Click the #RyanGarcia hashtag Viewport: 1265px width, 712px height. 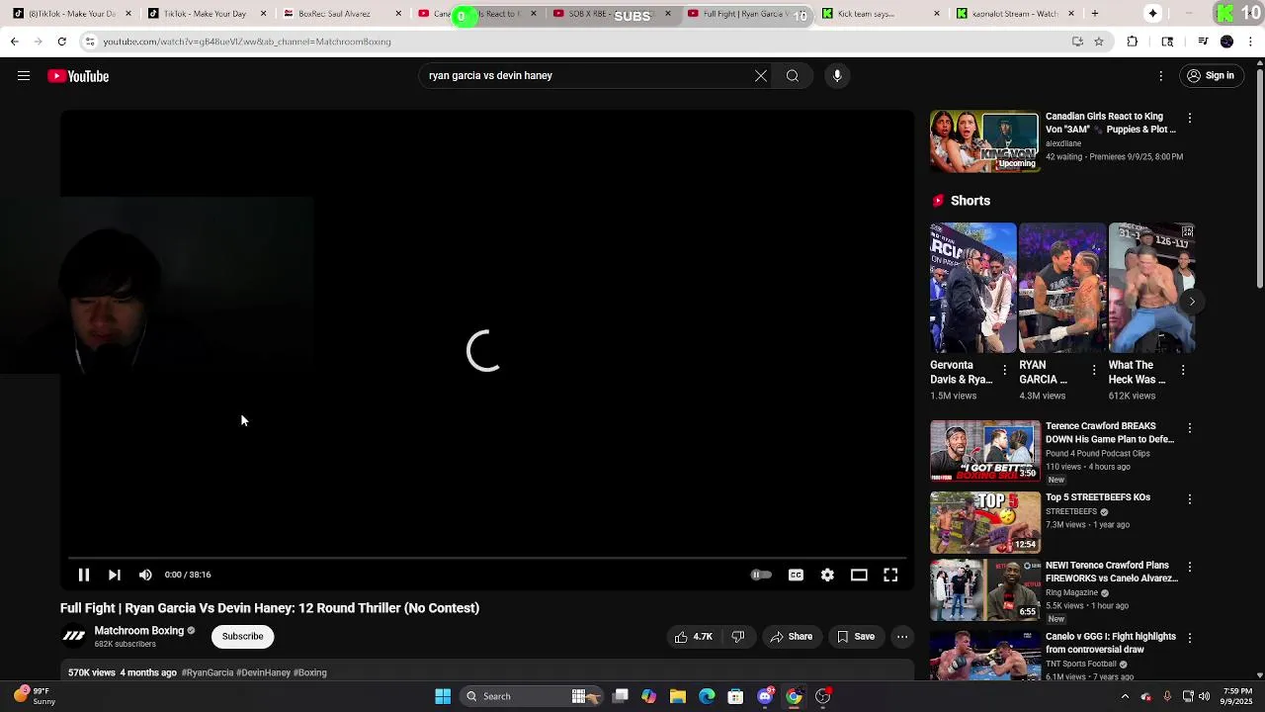[x=208, y=672]
